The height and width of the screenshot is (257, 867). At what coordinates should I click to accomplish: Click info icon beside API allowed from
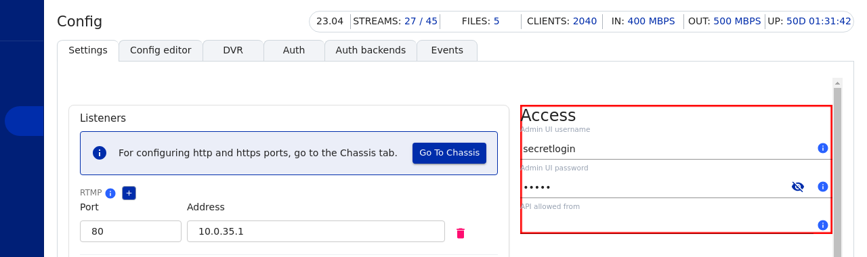click(823, 225)
